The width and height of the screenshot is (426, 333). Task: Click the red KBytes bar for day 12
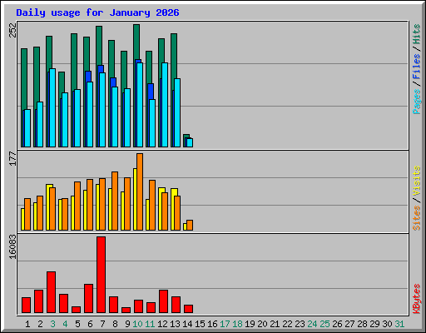[x=164, y=301]
